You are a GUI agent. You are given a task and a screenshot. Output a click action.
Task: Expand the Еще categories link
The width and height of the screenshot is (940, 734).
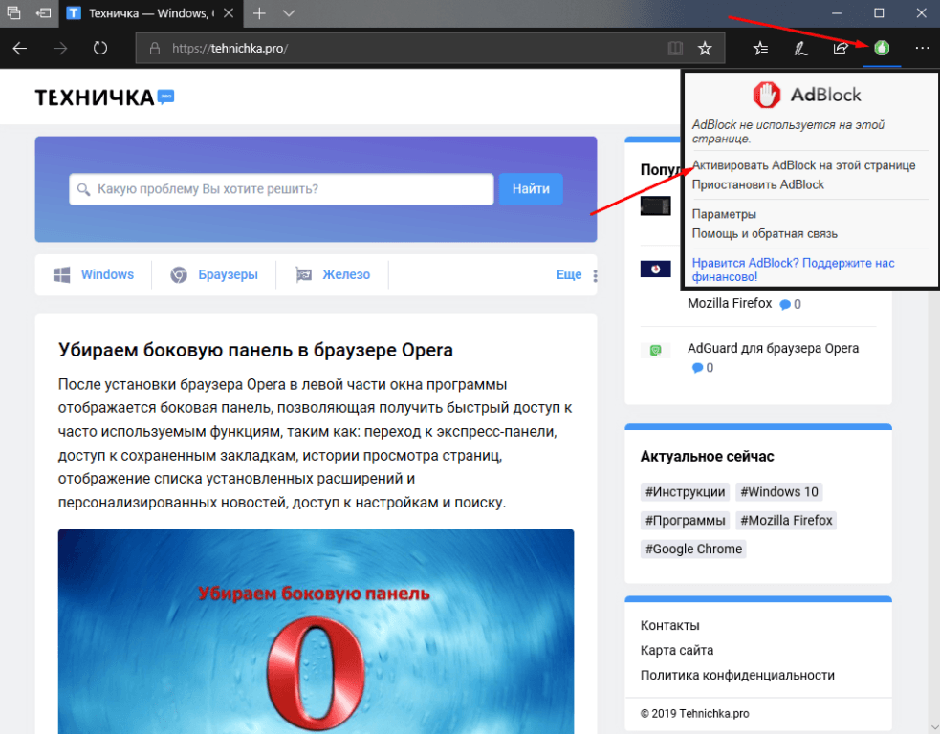(x=569, y=274)
